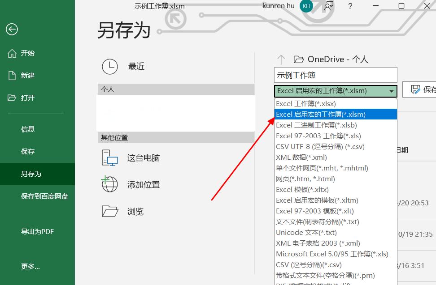Open help question mark icon
The width and height of the screenshot is (436, 285).
tap(350, 6)
